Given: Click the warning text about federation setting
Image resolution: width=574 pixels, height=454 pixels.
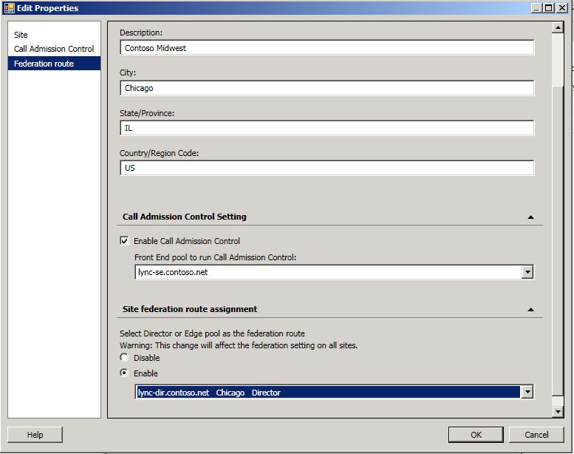Looking at the screenshot, I should [239, 345].
